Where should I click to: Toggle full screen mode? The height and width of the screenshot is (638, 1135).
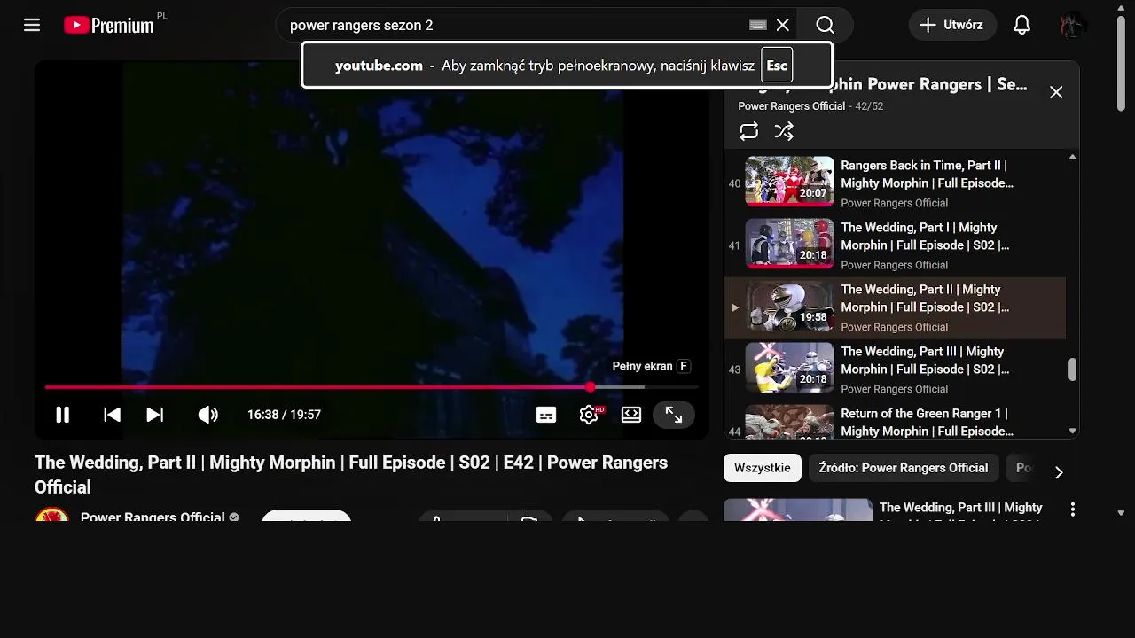[674, 415]
